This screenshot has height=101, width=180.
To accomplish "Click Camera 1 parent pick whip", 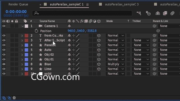I will (x=154, y=26).
